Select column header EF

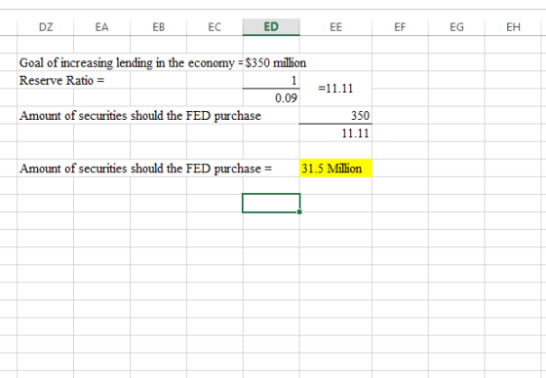400,27
